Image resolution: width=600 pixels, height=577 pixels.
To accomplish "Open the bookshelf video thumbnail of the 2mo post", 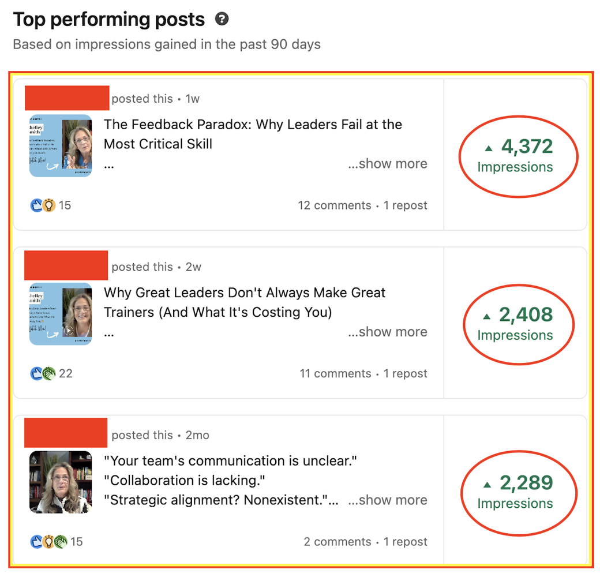I will pos(61,482).
